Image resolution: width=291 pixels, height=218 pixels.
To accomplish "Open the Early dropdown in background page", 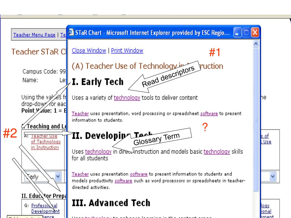I will [43, 177].
